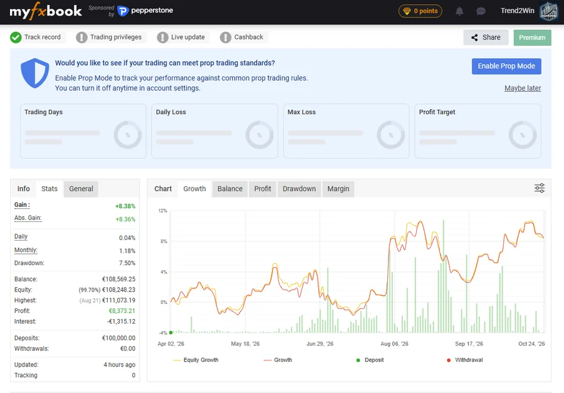The width and height of the screenshot is (564, 393).
Task: Click the blue shield Prop Mode icon
Action: coord(35,73)
